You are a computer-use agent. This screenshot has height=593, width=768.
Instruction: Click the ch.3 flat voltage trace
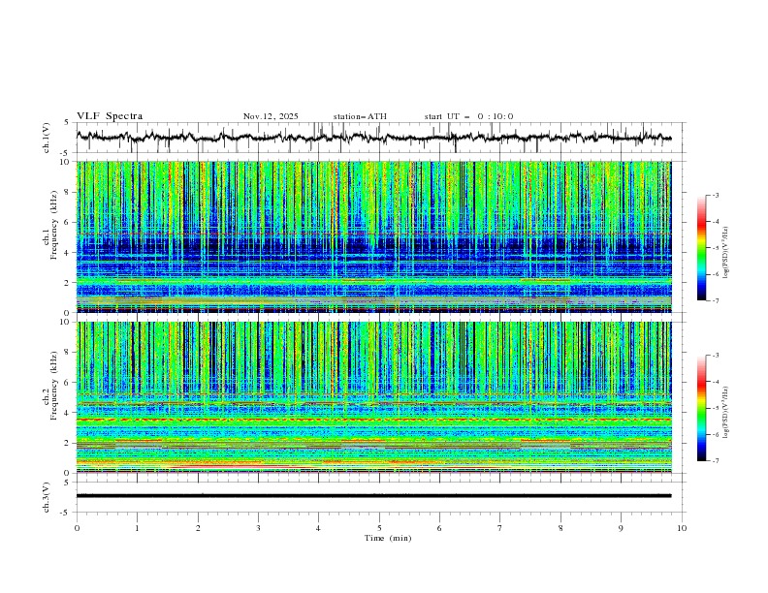pyautogui.click(x=373, y=496)
